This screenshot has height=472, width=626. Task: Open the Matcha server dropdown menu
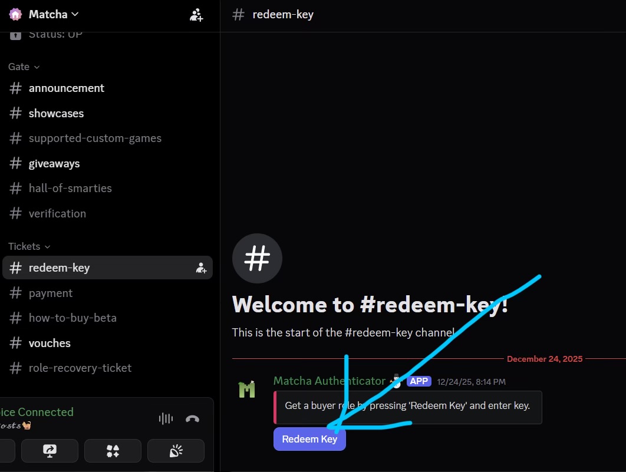[53, 14]
